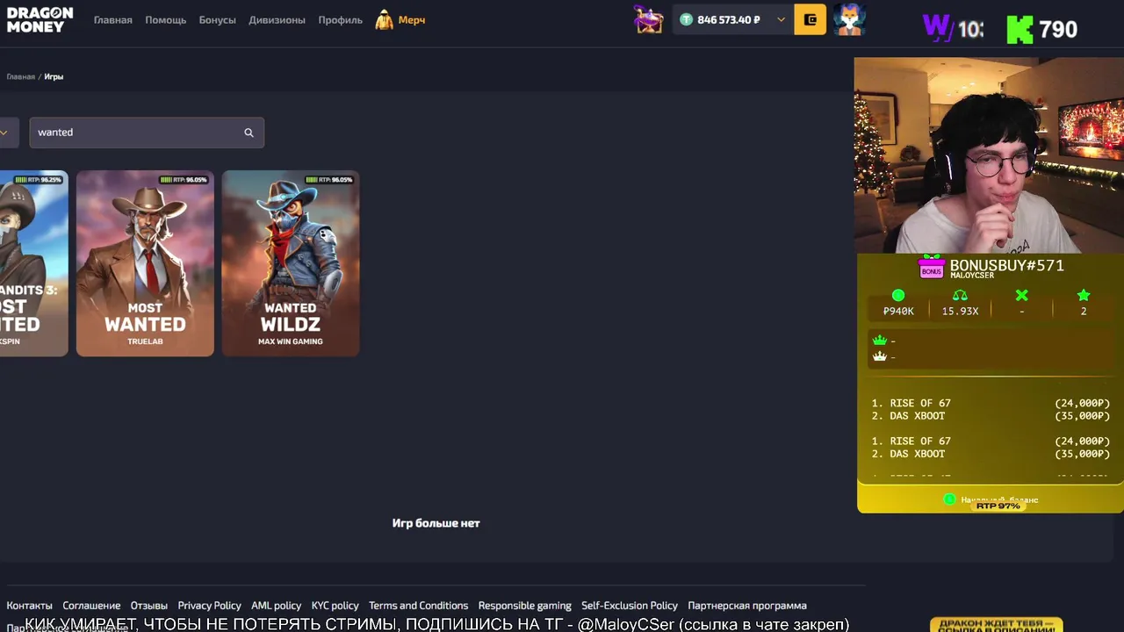
Task: Open the Профиль menu item
Action: 340,19
